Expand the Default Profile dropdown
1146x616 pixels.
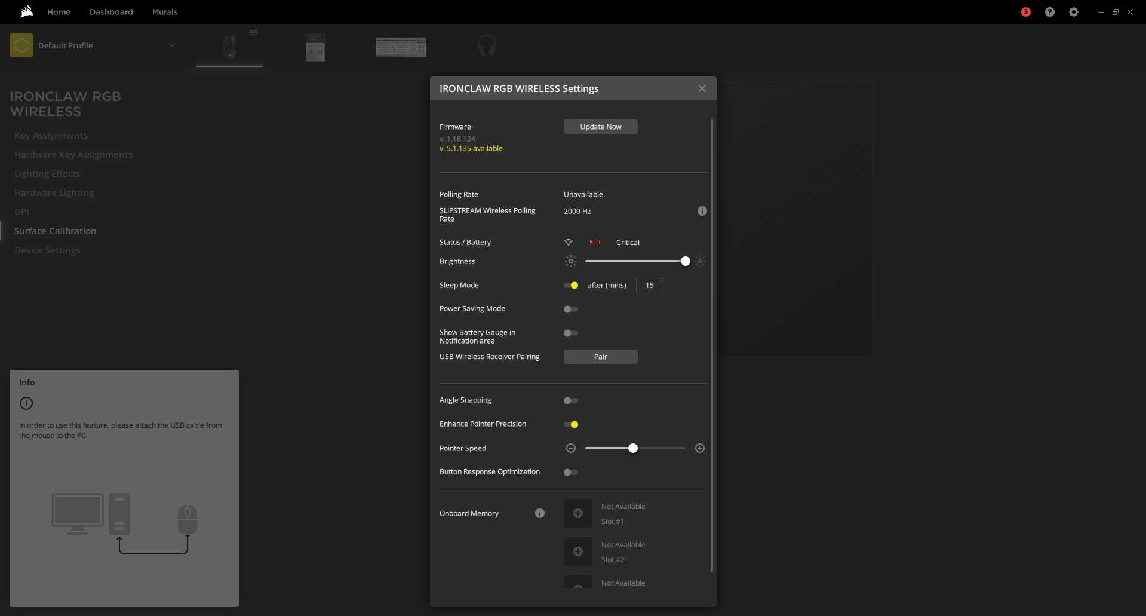tap(171, 45)
